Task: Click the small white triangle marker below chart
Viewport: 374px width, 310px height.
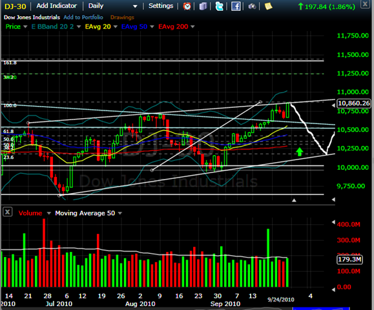Action: [x=294, y=200]
